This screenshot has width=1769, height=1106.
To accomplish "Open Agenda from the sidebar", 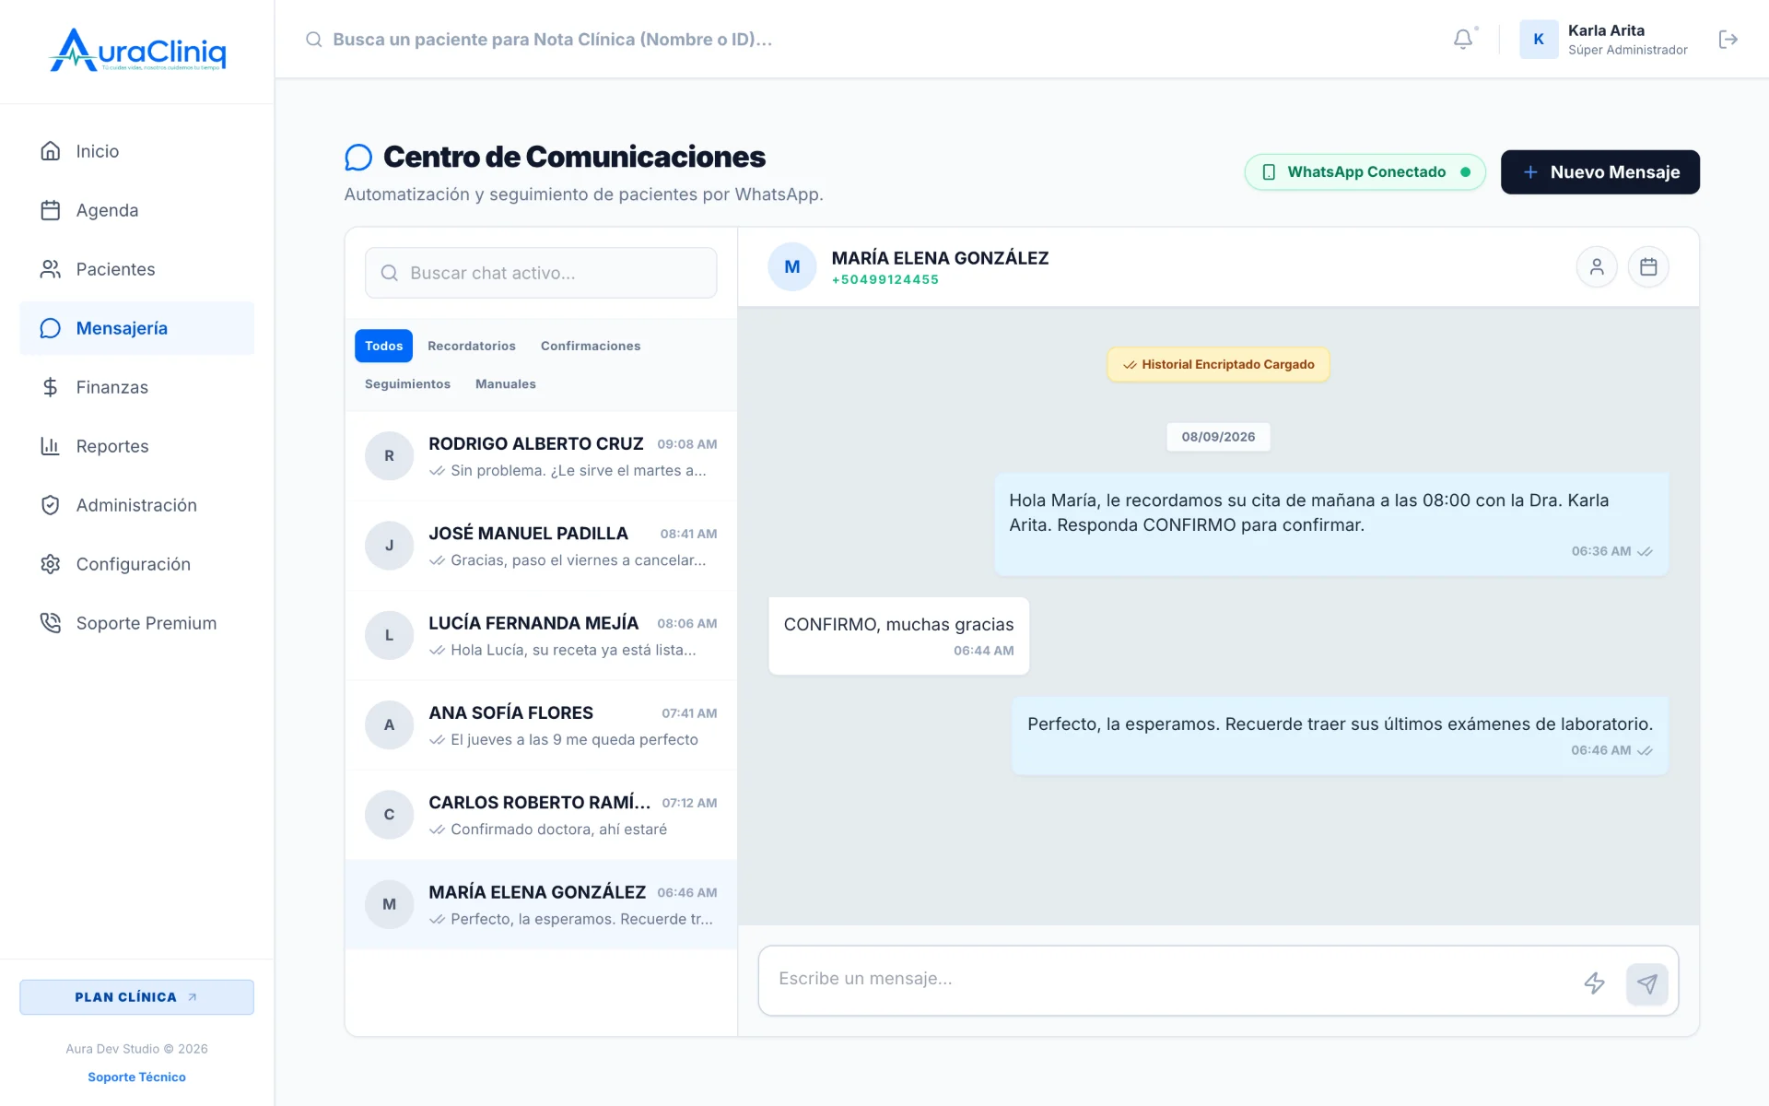I will 136,210.
